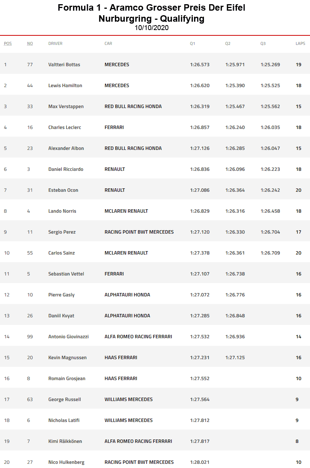Click Lewis Hamilton's name

65,86
